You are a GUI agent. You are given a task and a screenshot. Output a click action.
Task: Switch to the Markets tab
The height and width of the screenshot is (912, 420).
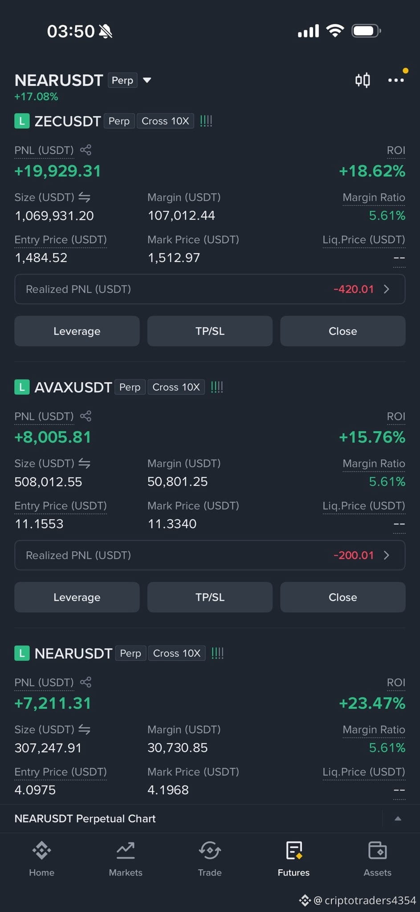coord(126,859)
